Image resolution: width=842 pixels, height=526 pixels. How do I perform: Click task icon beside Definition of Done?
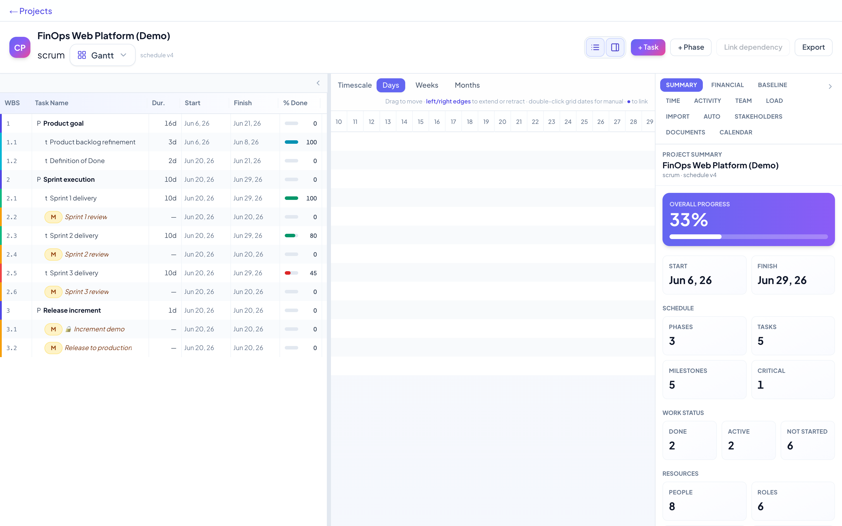tap(46, 161)
